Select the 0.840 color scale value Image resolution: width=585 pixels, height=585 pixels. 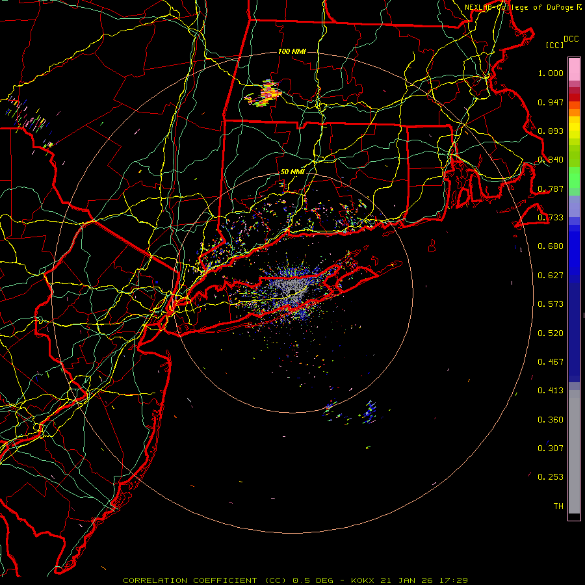(551, 160)
